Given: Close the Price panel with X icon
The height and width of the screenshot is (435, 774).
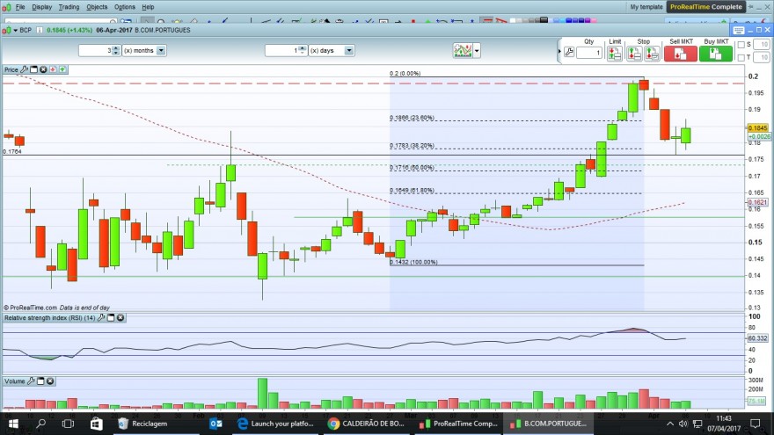Looking at the screenshot, I should (43, 69).
